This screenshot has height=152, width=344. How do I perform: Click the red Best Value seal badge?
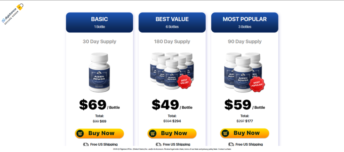click(x=184, y=82)
